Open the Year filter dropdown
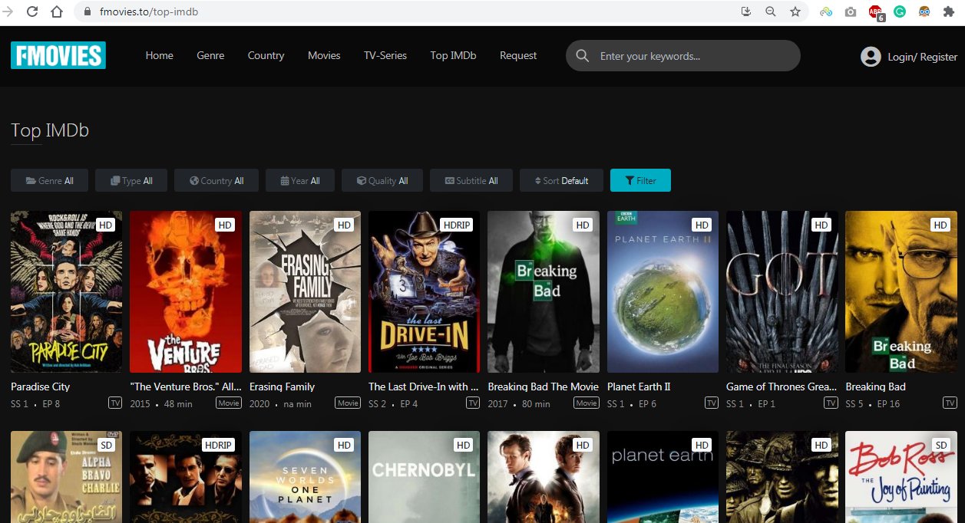The width and height of the screenshot is (965, 523). 299,180
